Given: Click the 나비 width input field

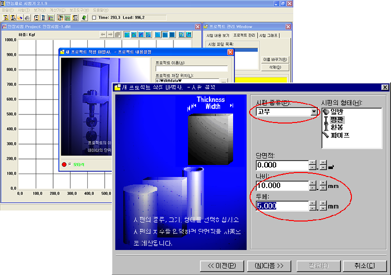Looking at the screenshot, I should 281,185.
